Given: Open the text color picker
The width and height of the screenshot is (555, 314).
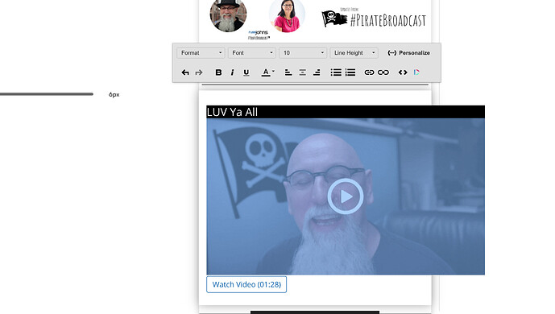Looking at the screenshot, I should (x=267, y=72).
